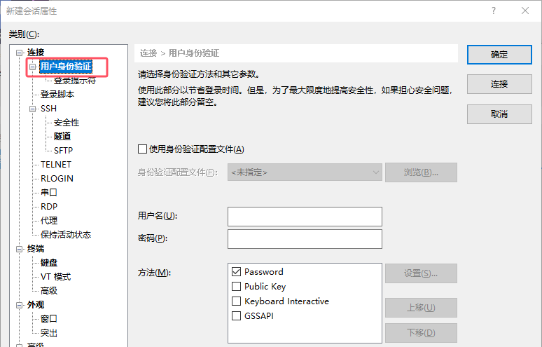Select 保持活动状态 tree item
Screen dimensions: 542x347
[66, 235]
